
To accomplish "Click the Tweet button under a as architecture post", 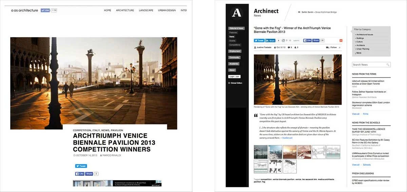I will click(x=81, y=166).
